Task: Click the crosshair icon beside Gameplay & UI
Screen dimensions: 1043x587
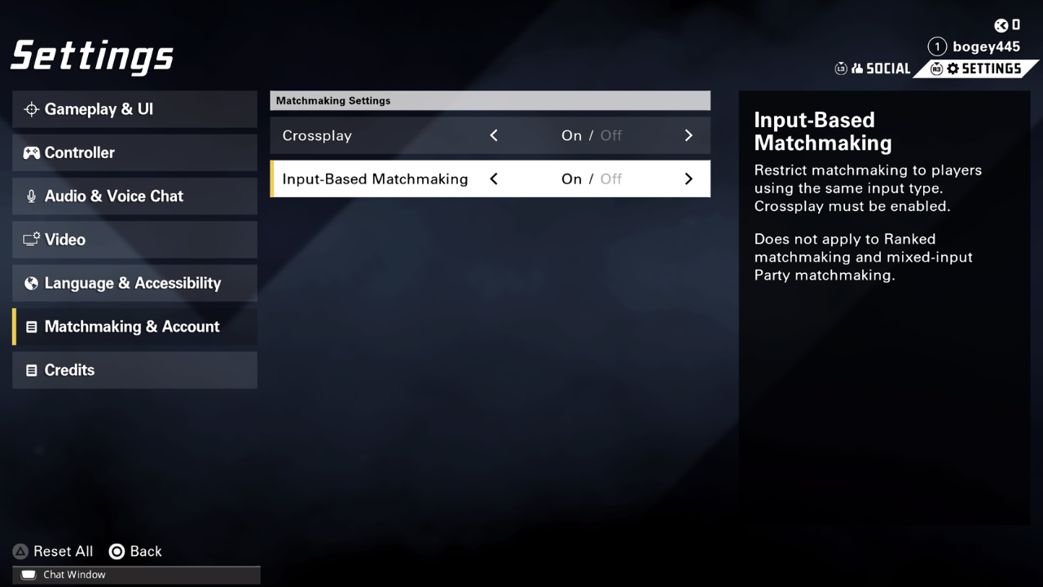Action: click(31, 109)
